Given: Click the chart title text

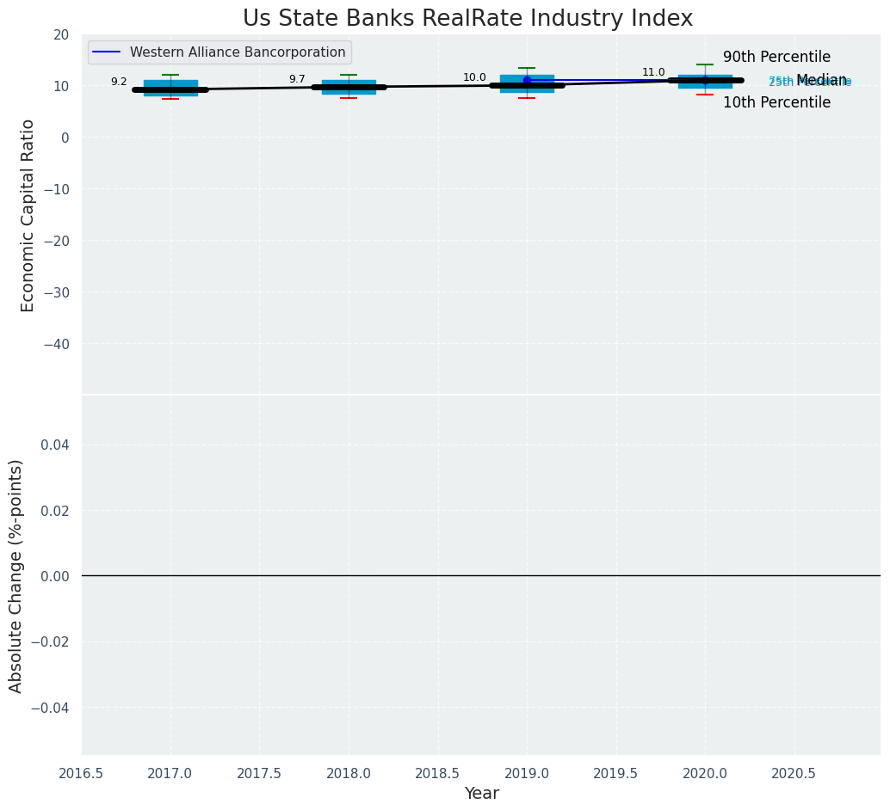Looking at the screenshot, I should click(467, 18).
